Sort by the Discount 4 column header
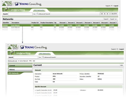The height and width of the screenshot is (97, 126). point(88,23)
